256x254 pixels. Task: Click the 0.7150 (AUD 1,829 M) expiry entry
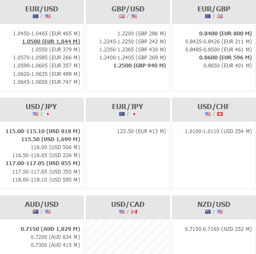50,229
